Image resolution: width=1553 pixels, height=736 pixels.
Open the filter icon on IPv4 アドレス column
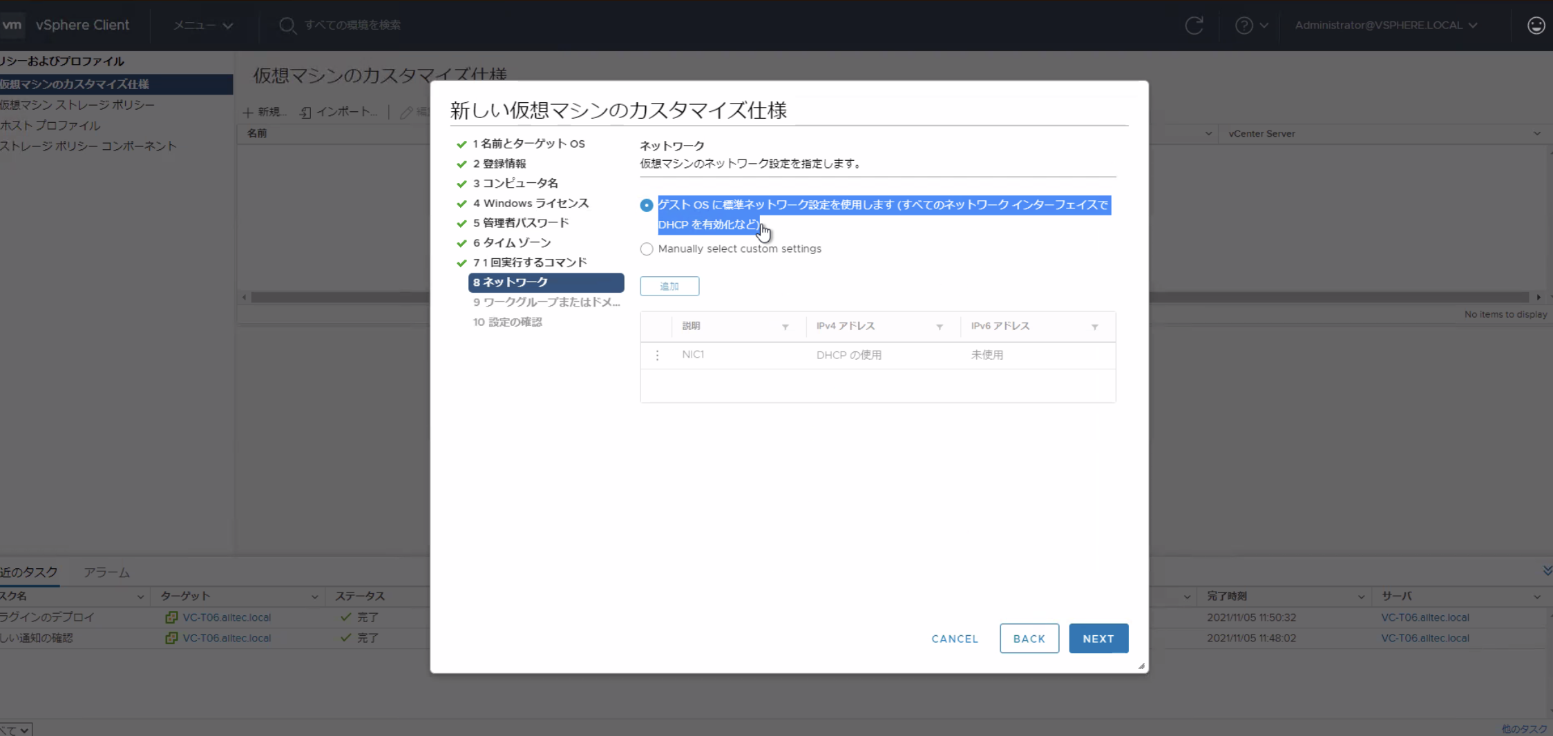pyautogui.click(x=938, y=327)
